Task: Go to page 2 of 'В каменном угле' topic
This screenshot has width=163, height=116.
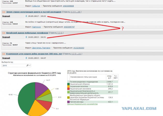Action: (x=74, y=54)
